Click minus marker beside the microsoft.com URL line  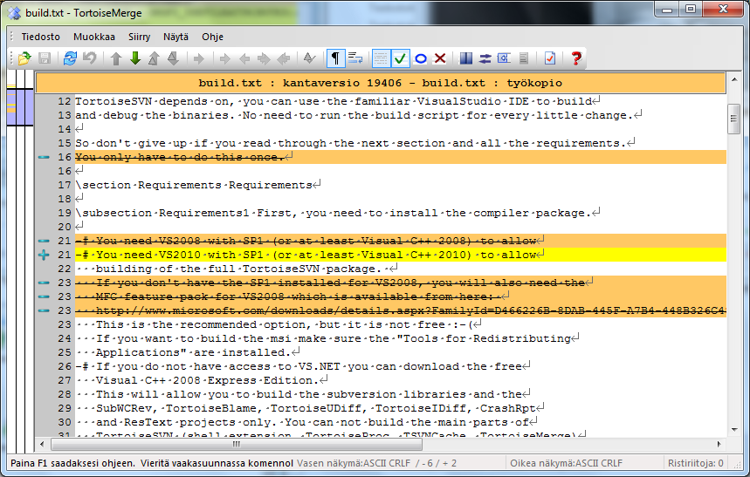44,310
